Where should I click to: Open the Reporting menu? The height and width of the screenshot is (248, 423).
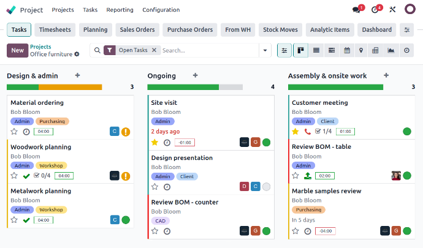point(120,10)
